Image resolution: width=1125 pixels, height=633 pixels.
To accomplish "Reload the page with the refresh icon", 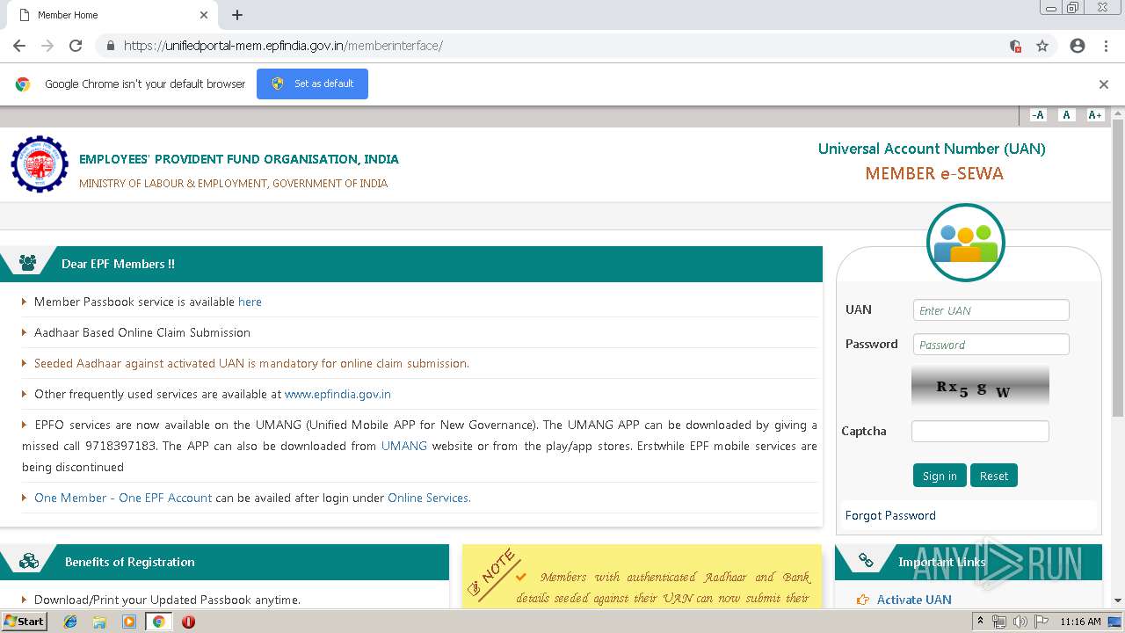I will 76,46.
